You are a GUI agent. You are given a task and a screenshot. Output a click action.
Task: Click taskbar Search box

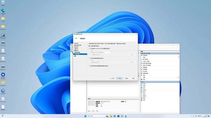coord(96,116)
